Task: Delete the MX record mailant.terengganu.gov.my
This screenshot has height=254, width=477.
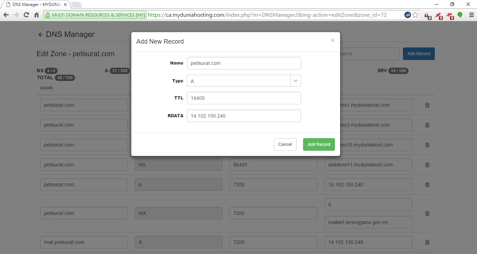Action: pos(427,213)
